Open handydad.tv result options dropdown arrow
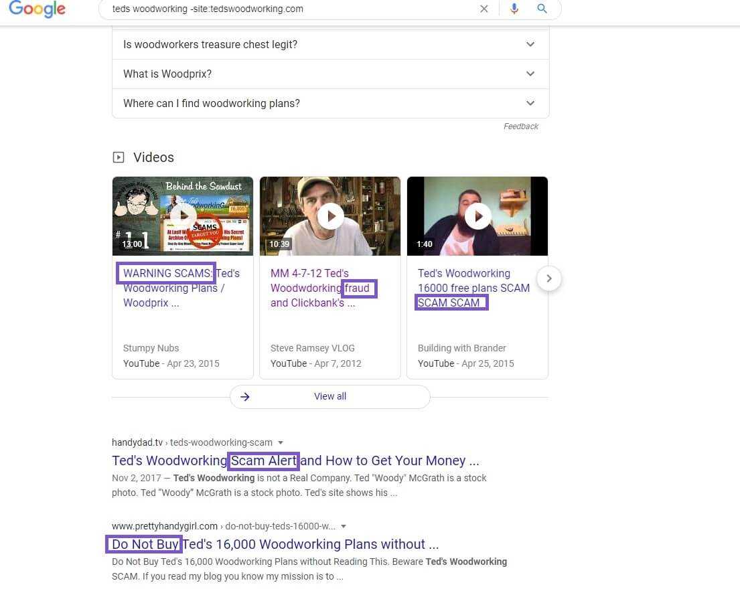Screen dimensions: 740x591 (x=281, y=443)
